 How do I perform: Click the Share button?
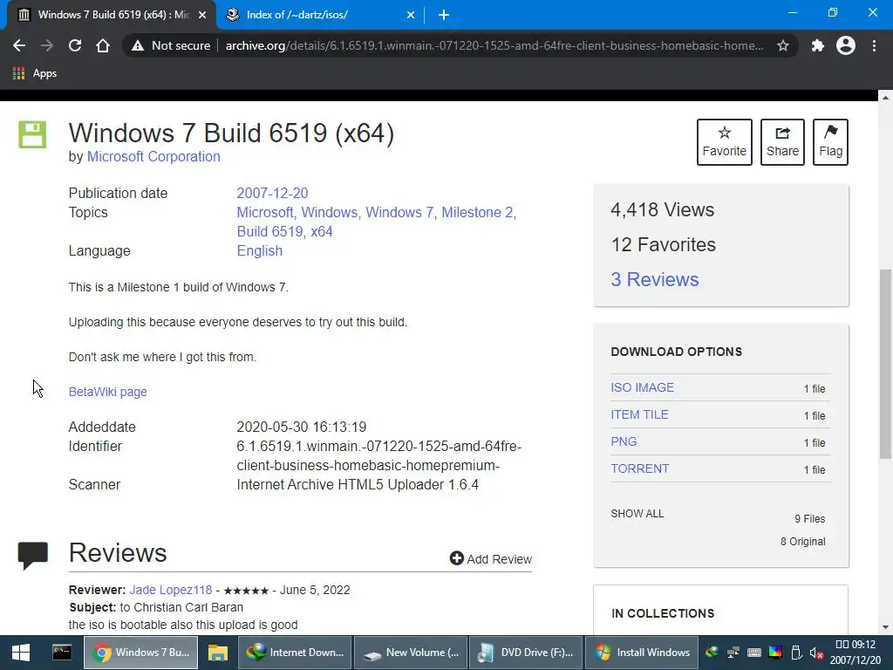point(782,142)
